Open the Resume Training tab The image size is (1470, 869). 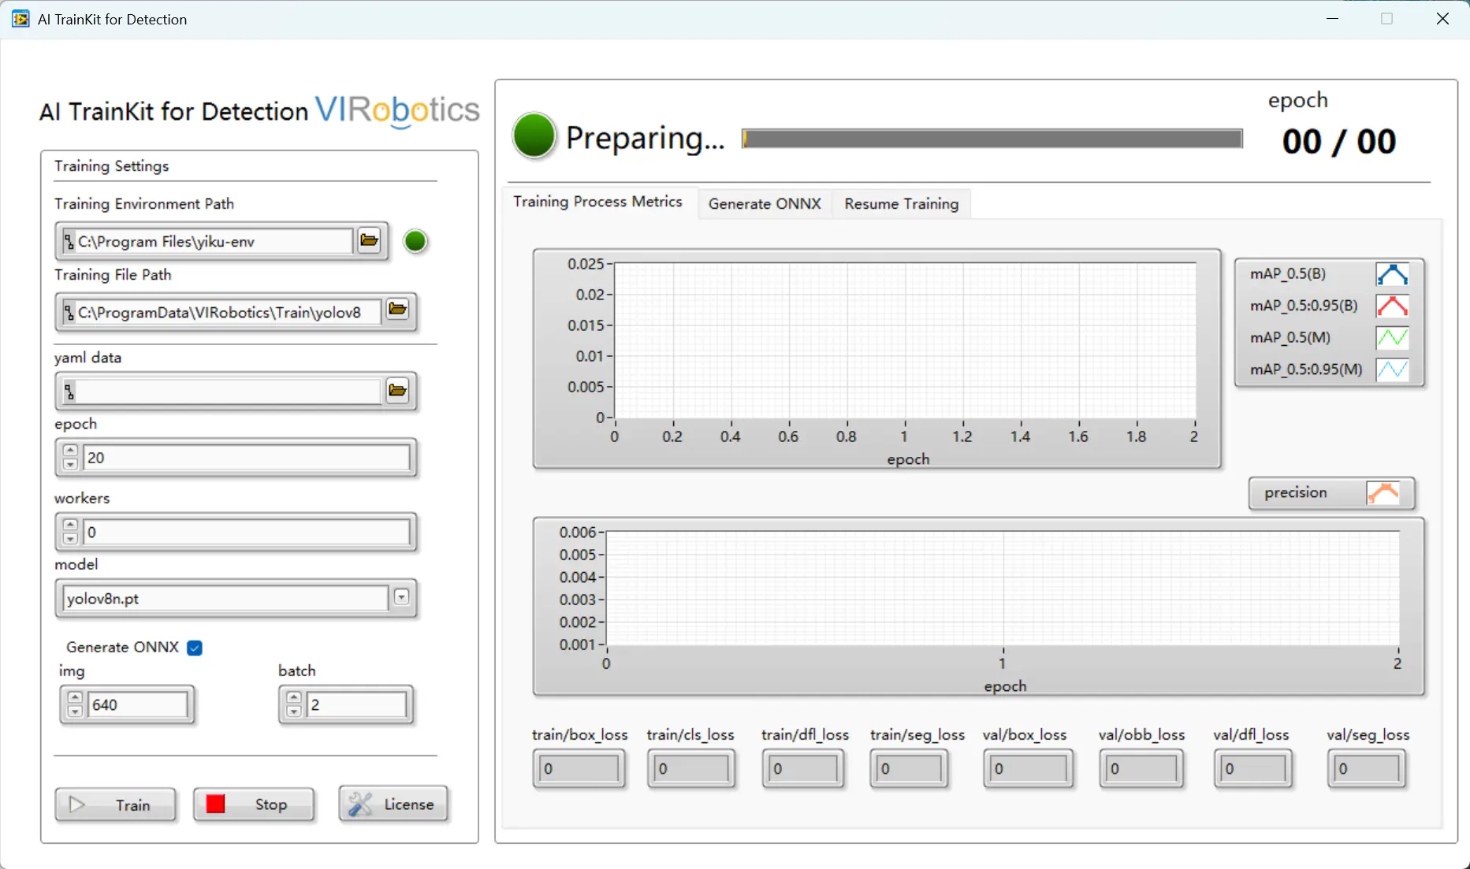click(901, 204)
